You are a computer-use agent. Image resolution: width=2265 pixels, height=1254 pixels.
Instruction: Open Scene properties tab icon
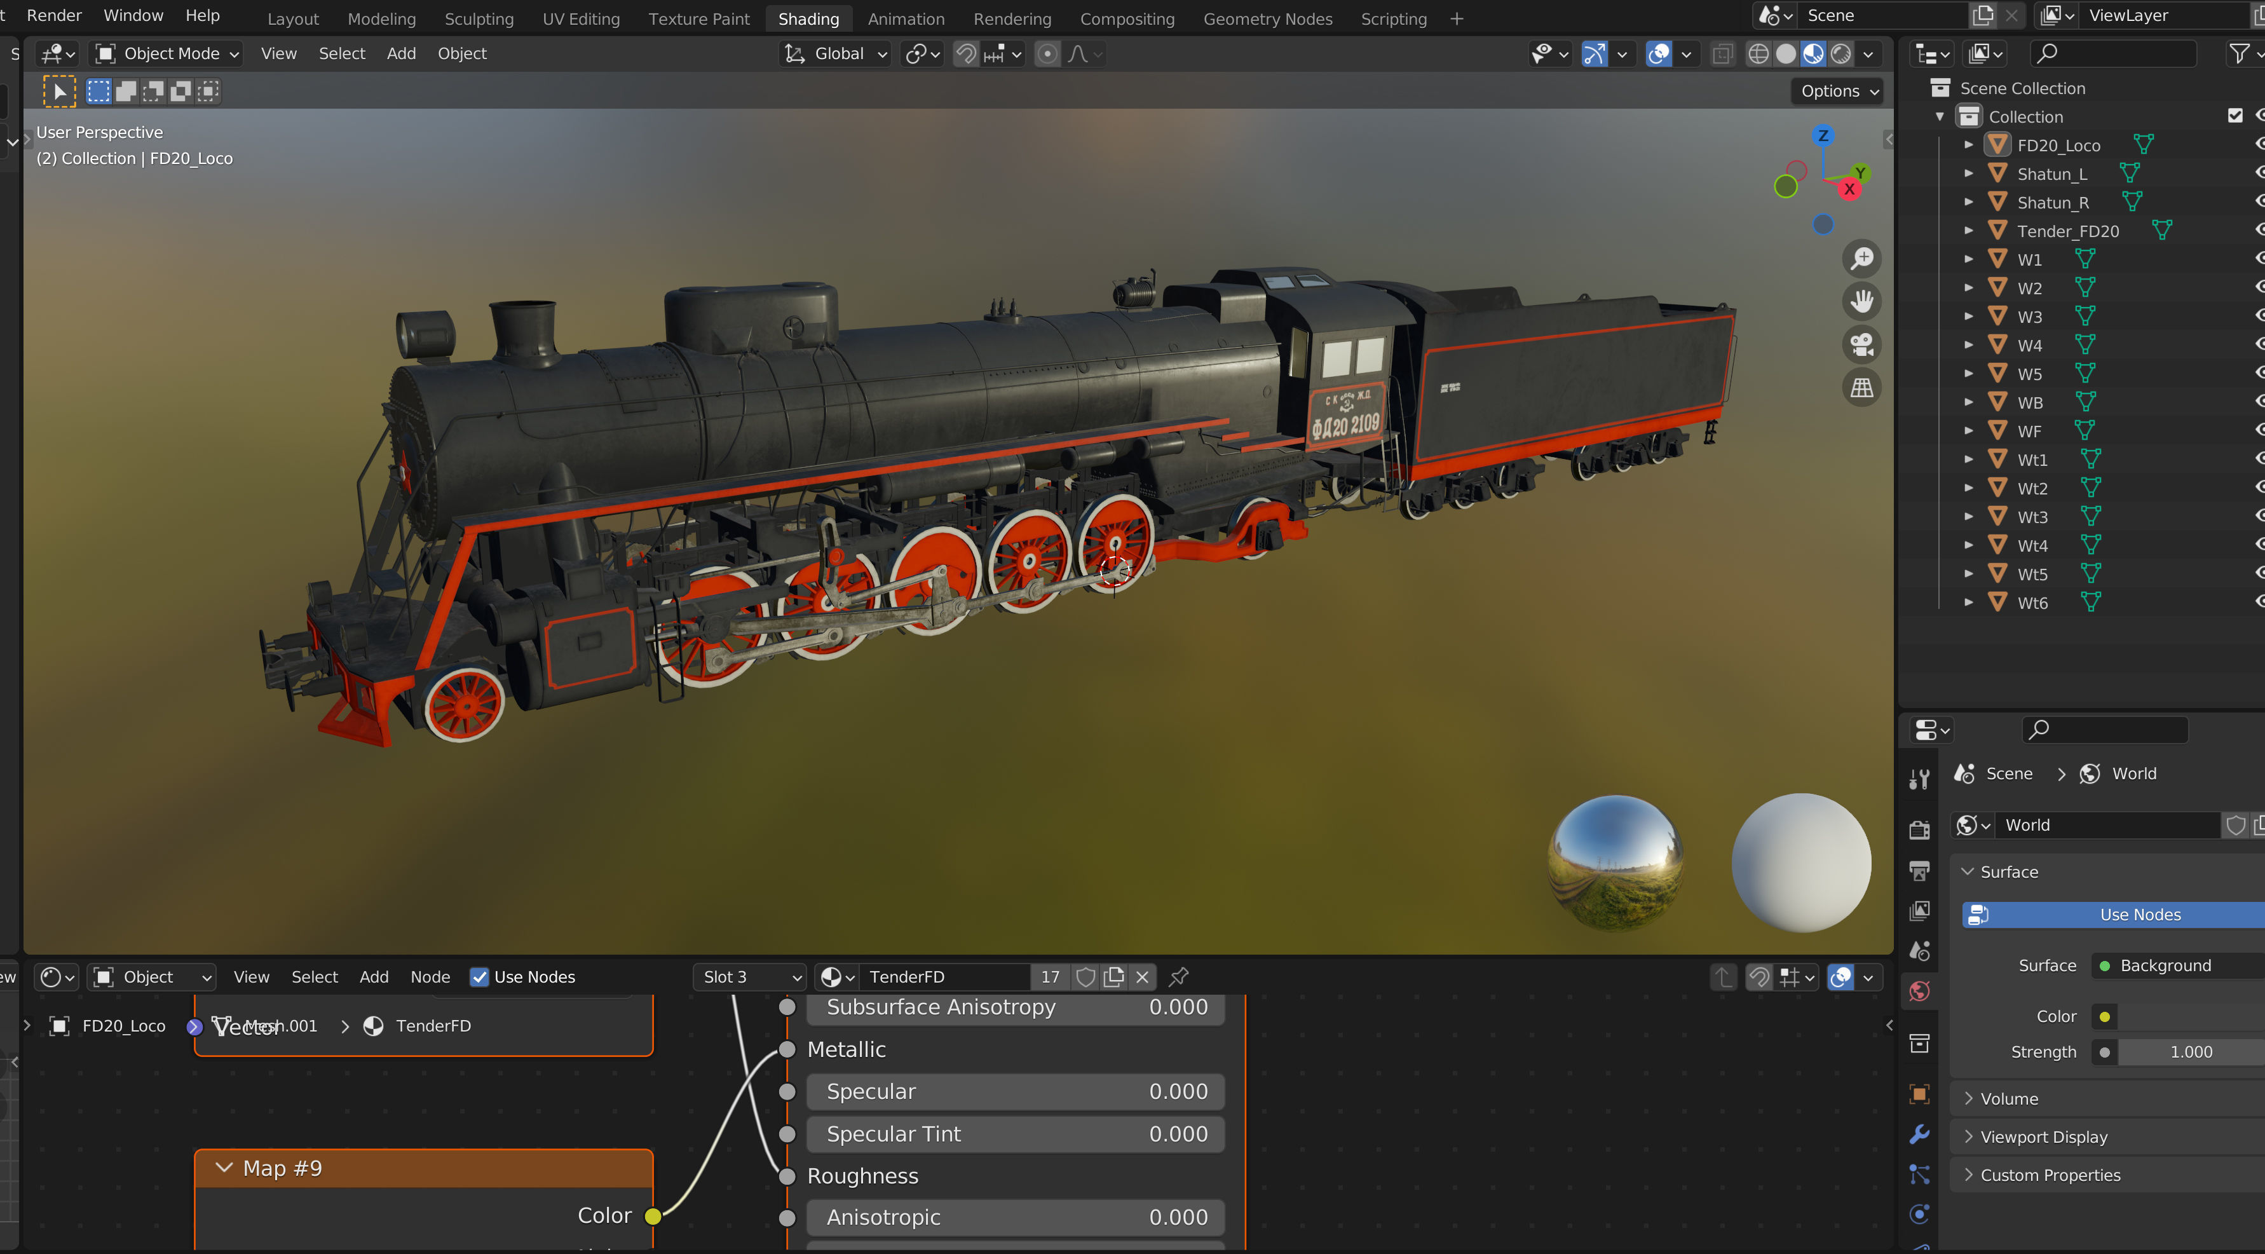(x=1919, y=951)
